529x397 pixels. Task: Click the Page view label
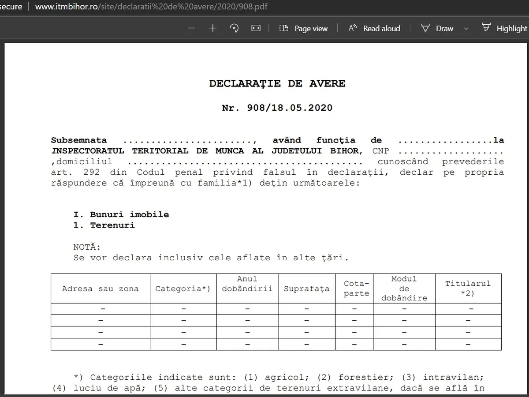click(x=311, y=29)
